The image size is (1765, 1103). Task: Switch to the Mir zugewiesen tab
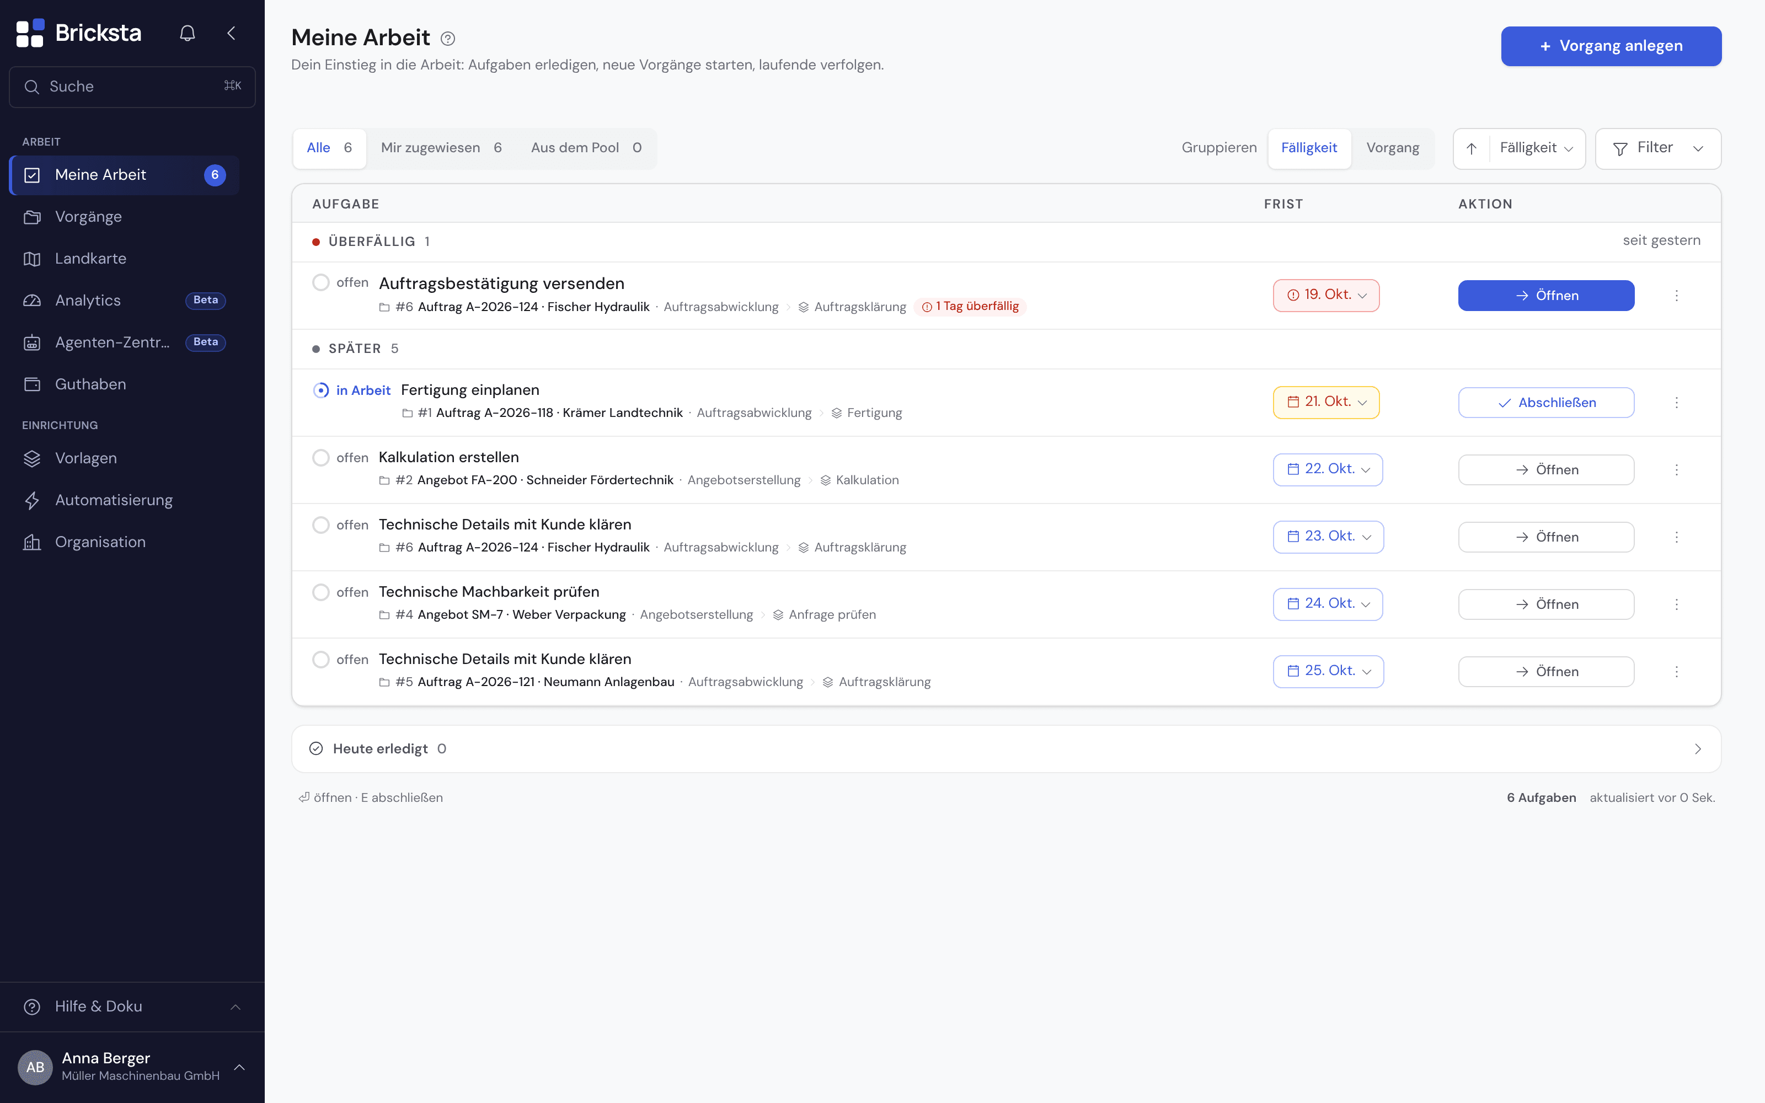[441, 148]
